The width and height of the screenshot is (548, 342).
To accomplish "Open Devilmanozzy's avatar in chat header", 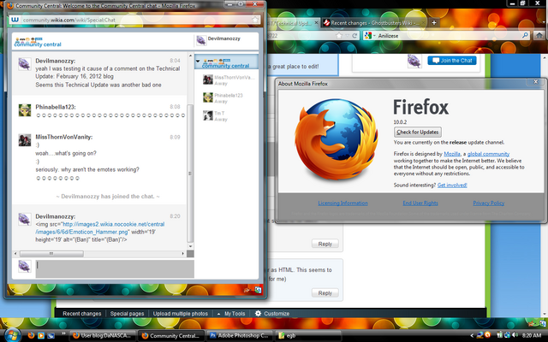I will tap(201, 40).
